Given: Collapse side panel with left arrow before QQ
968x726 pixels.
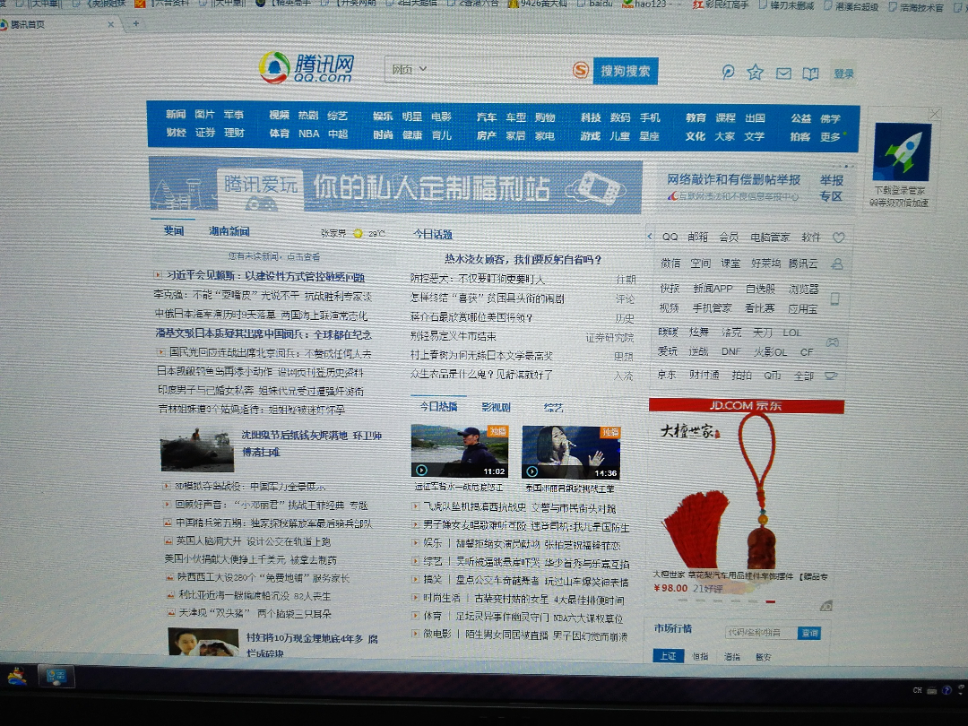Looking at the screenshot, I should coord(650,236).
